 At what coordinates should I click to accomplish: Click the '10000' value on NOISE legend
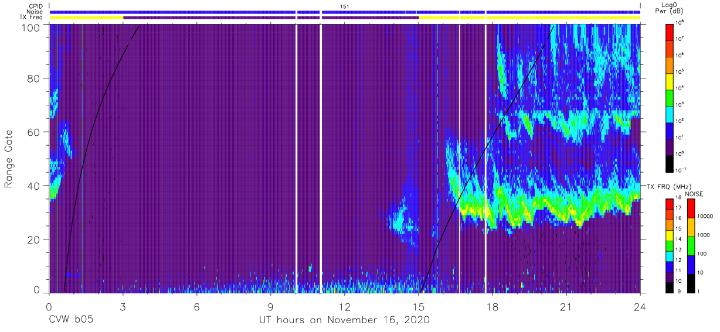click(707, 216)
